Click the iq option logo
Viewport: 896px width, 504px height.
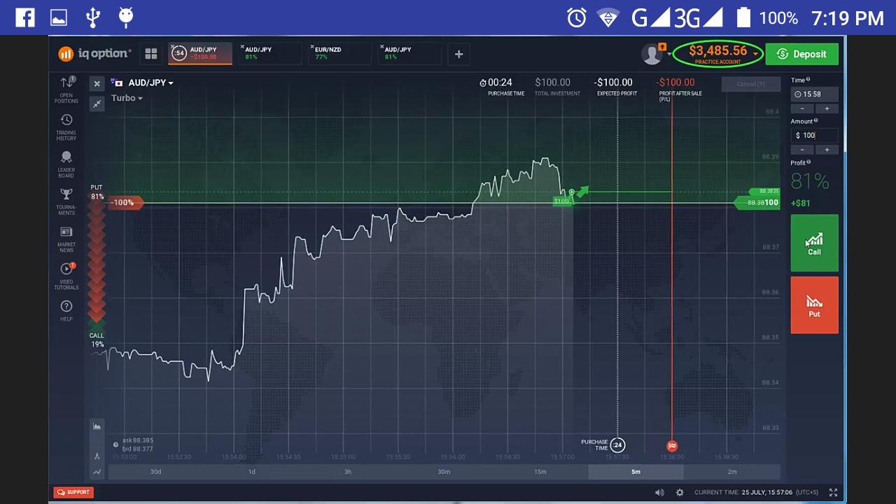(x=94, y=54)
